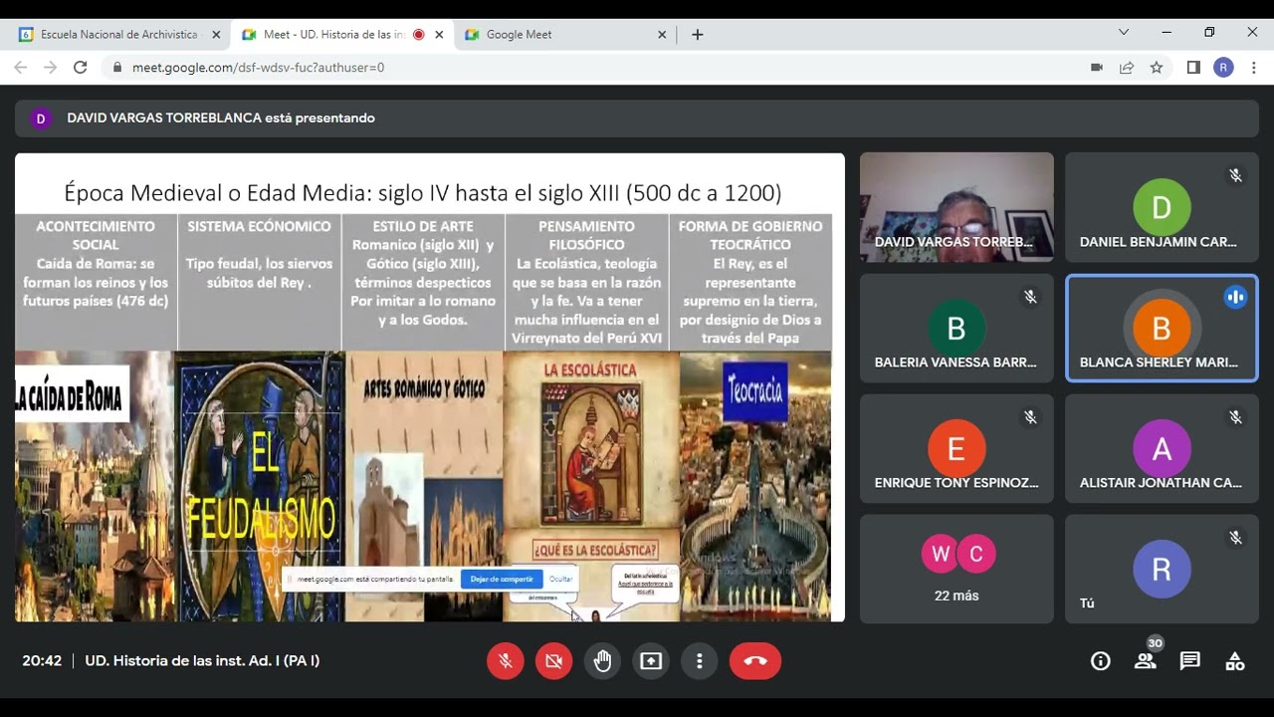Image resolution: width=1274 pixels, height=717 pixels.
Task: Open the activities icon
Action: pyautogui.click(x=1234, y=661)
